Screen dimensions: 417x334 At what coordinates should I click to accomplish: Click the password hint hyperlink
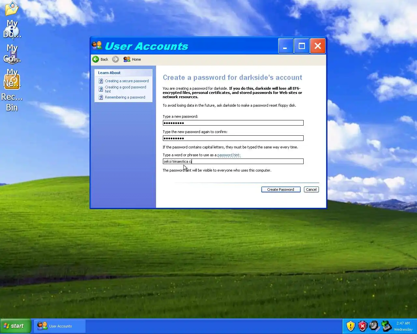click(229, 155)
